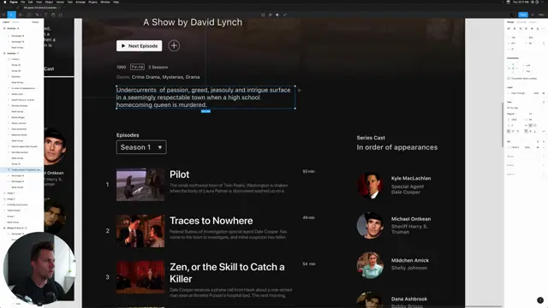548x308 pixels.
Task: Click the fill color swatch
Action: tap(509, 147)
